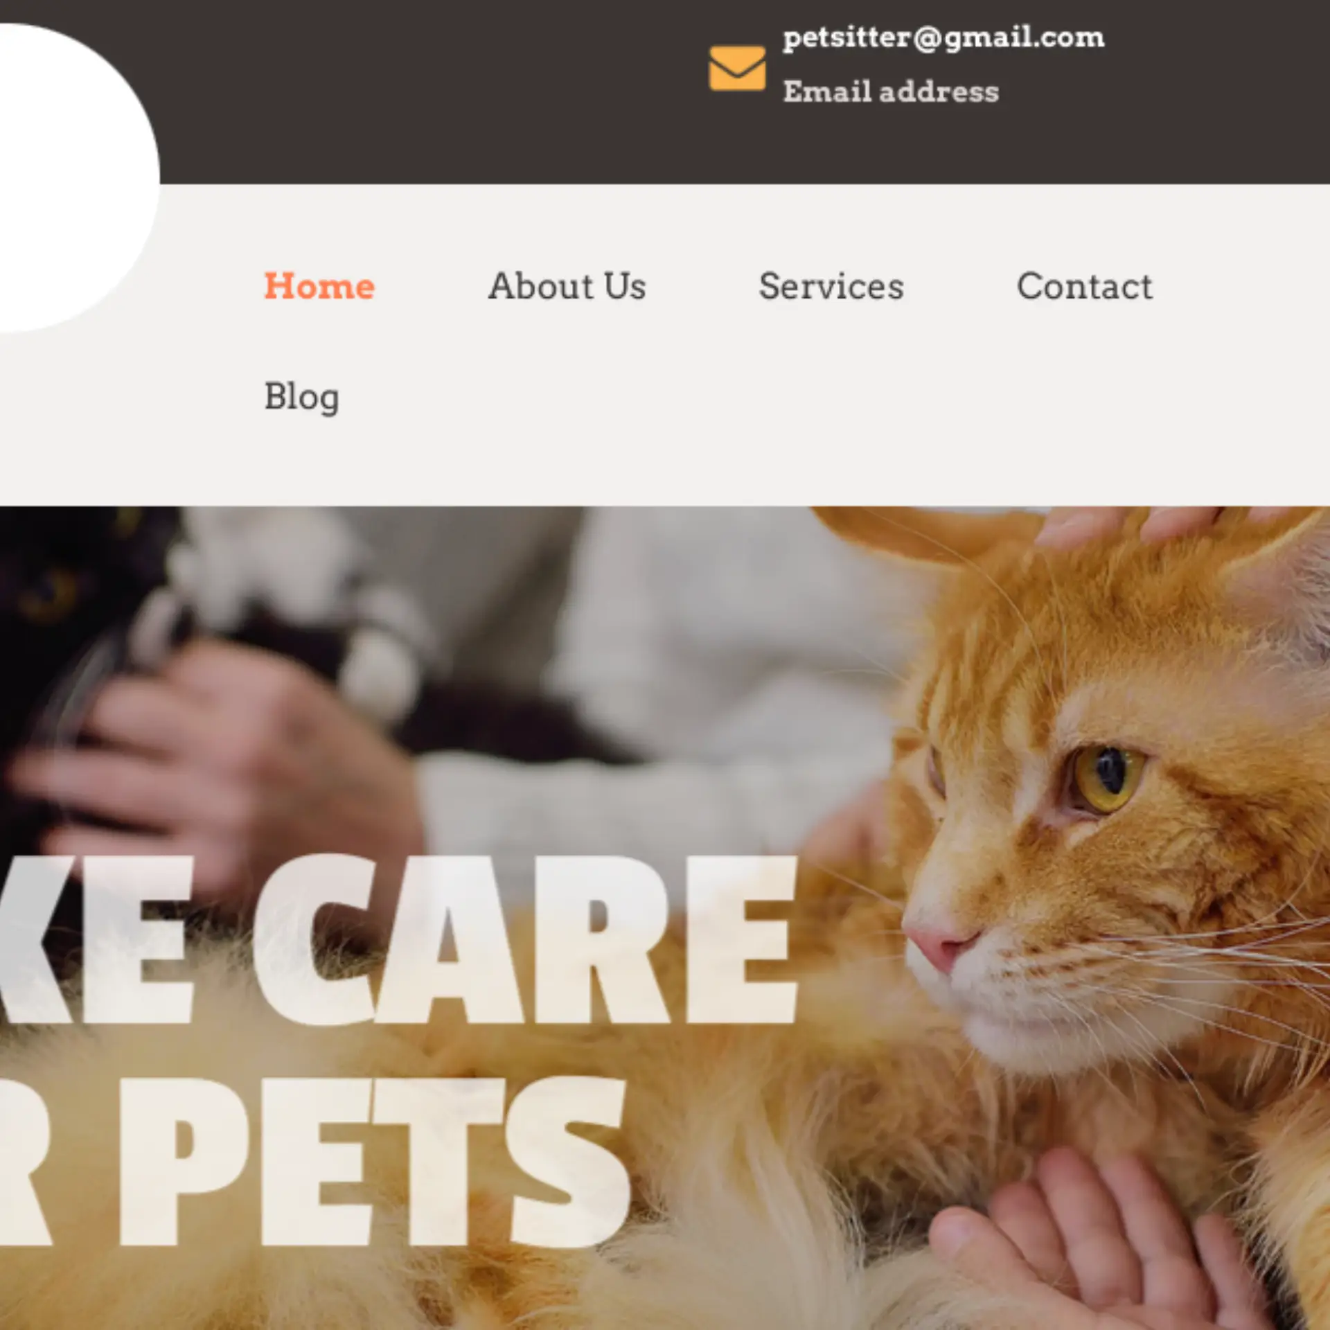Navigate to the Services menu item

point(831,286)
